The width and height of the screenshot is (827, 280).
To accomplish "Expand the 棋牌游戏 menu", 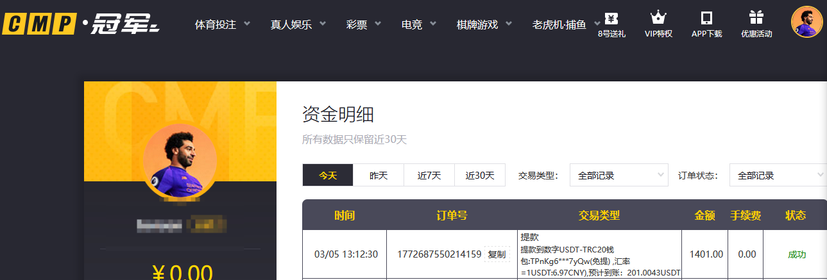I will (484, 24).
